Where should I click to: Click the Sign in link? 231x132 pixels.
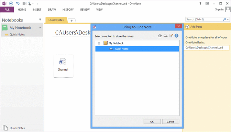(x=219, y=9)
